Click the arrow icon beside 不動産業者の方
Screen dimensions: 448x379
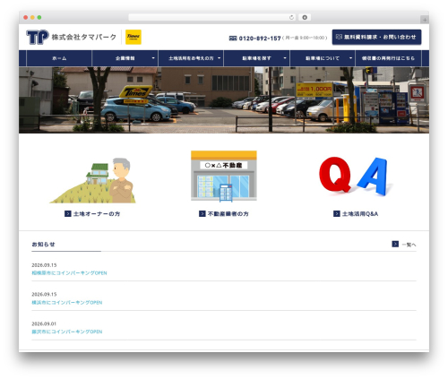click(202, 213)
